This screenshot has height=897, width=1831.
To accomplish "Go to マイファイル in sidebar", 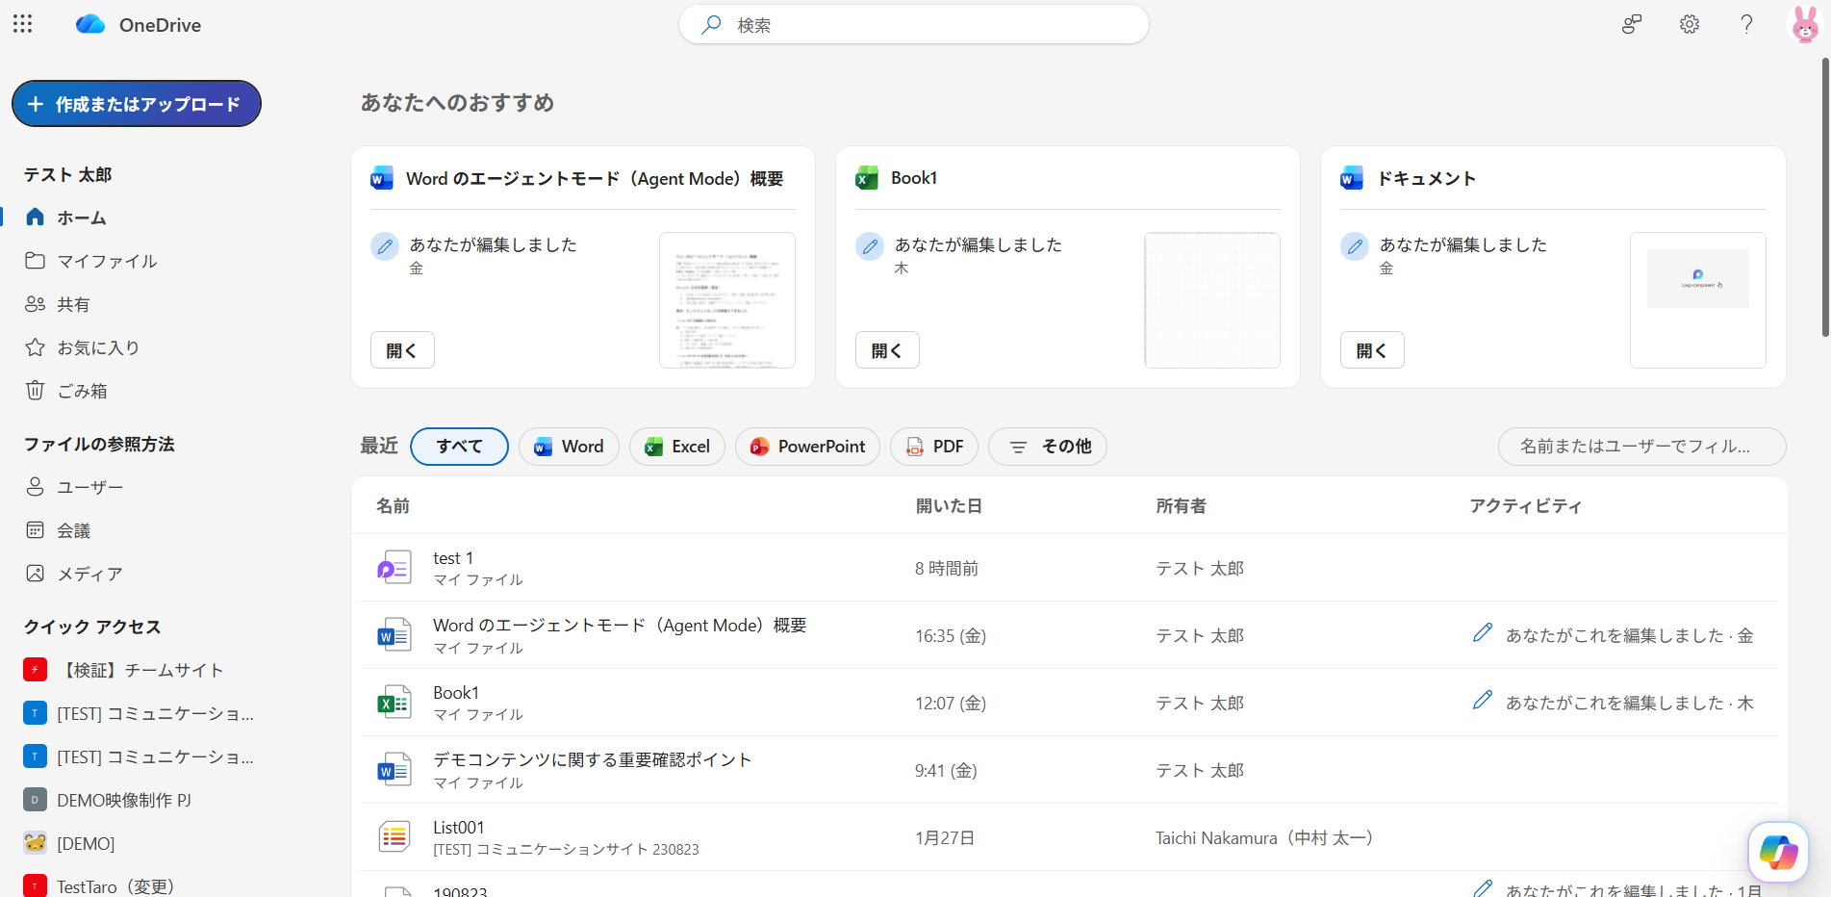I will 106,261.
